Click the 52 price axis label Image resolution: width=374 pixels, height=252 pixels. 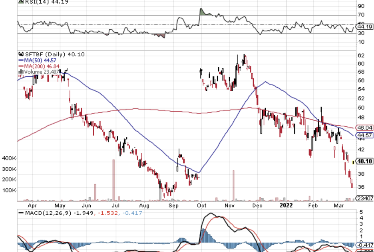tap(361, 98)
